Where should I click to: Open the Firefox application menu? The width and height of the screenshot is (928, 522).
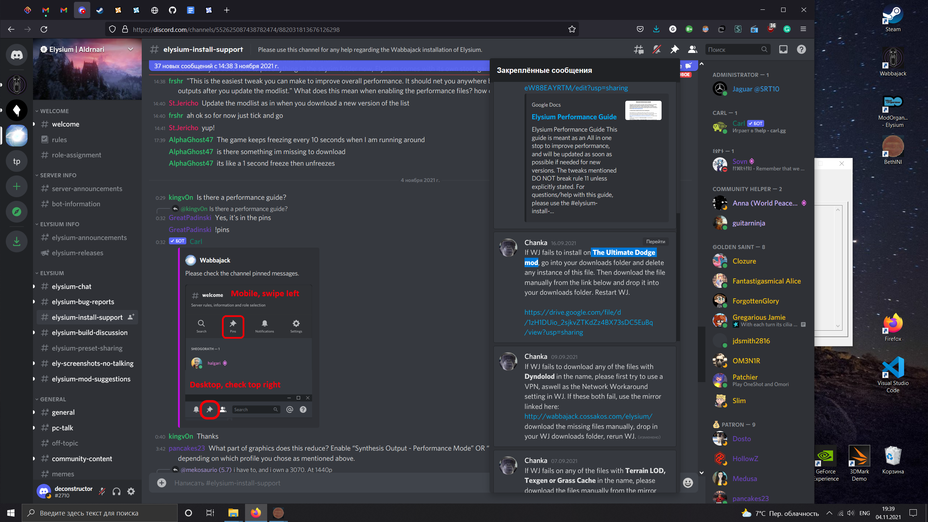pos(803,29)
